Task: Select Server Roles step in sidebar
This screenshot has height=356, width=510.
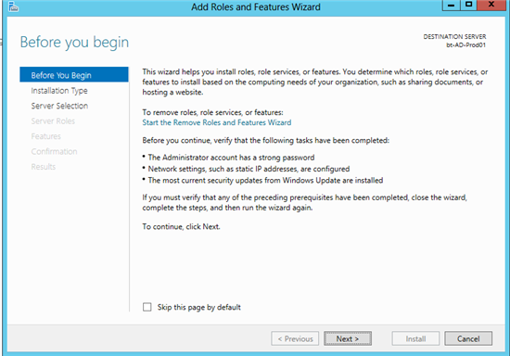Action: click(53, 121)
